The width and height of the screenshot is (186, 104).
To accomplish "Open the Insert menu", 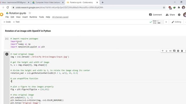I will point(25,17).
